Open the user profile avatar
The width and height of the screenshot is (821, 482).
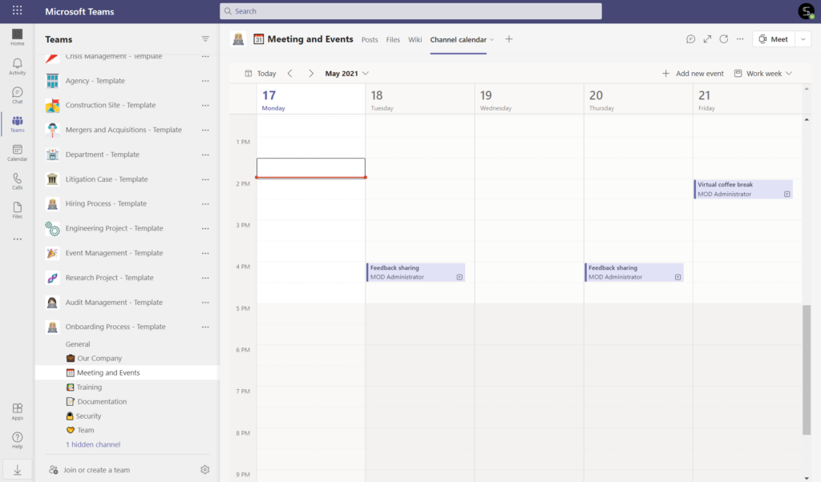(806, 11)
